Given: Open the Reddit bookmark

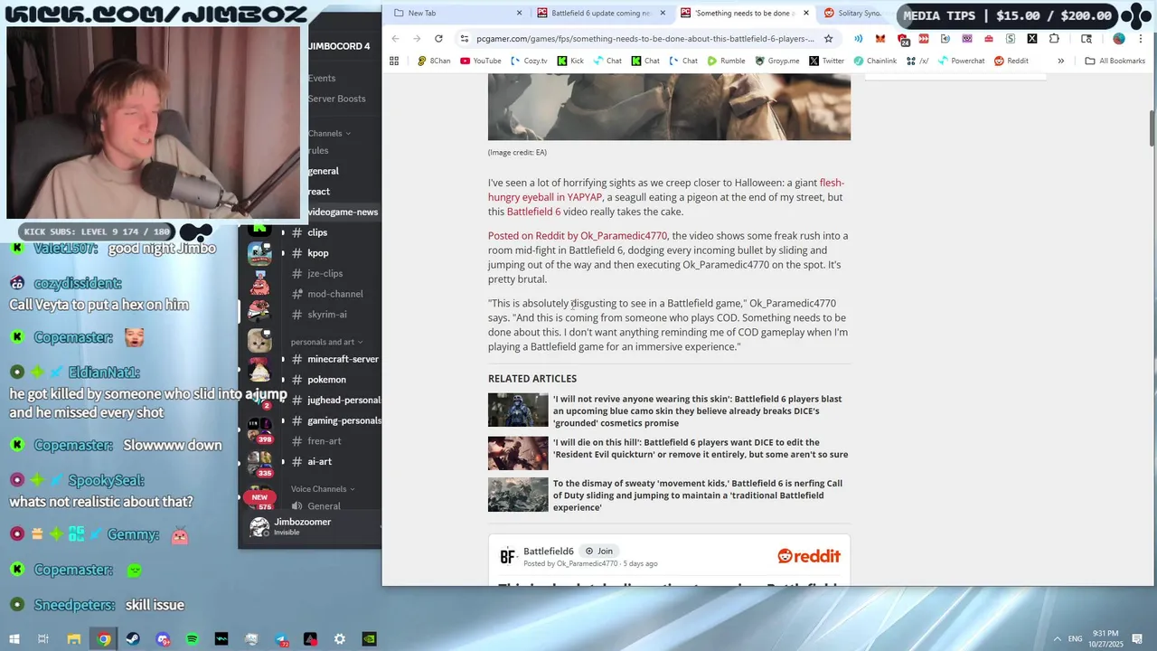Looking at the screenshot, I should (1011, 61).
